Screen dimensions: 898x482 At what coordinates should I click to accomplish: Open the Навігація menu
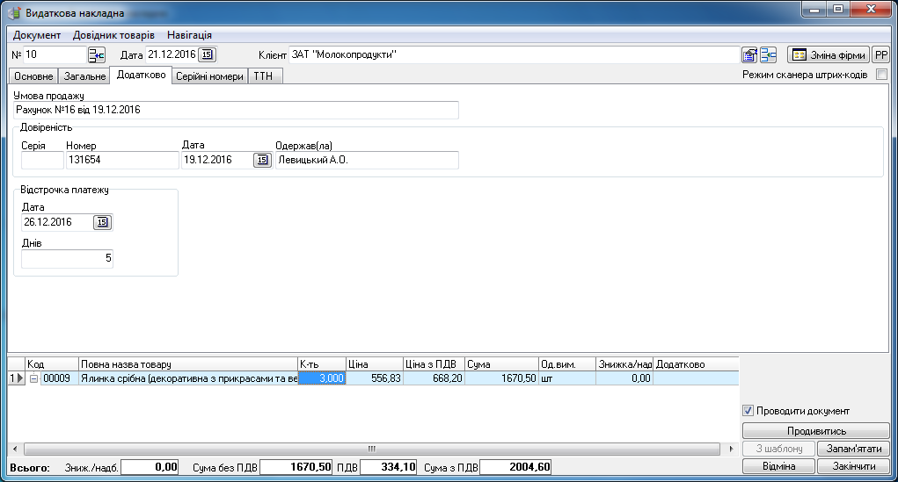188,35
